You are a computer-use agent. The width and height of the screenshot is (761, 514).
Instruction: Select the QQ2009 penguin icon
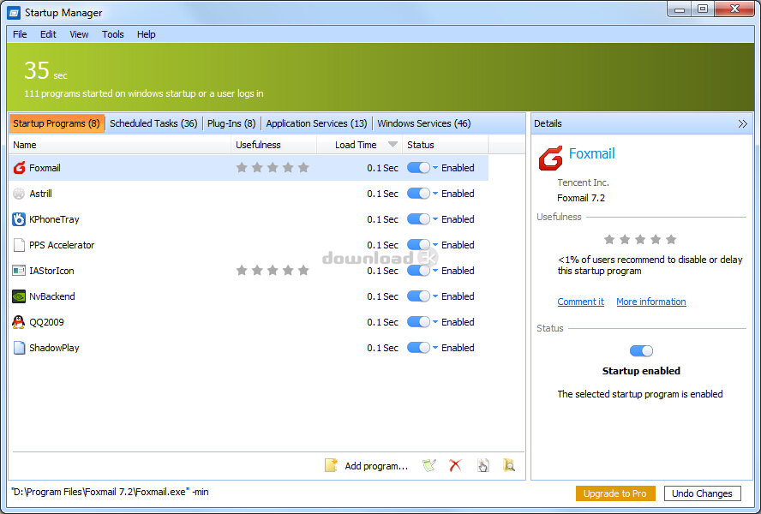coord(19,322)
